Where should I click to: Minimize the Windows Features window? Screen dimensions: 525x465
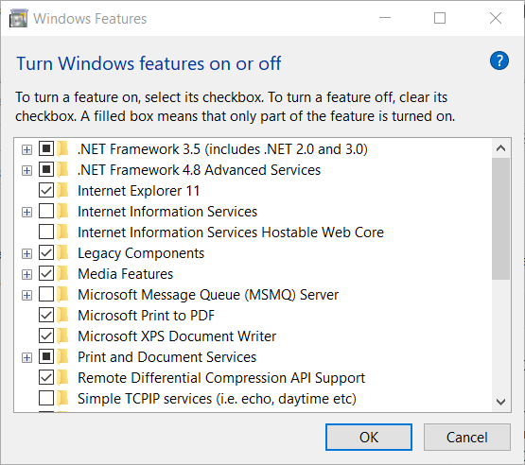385,18
